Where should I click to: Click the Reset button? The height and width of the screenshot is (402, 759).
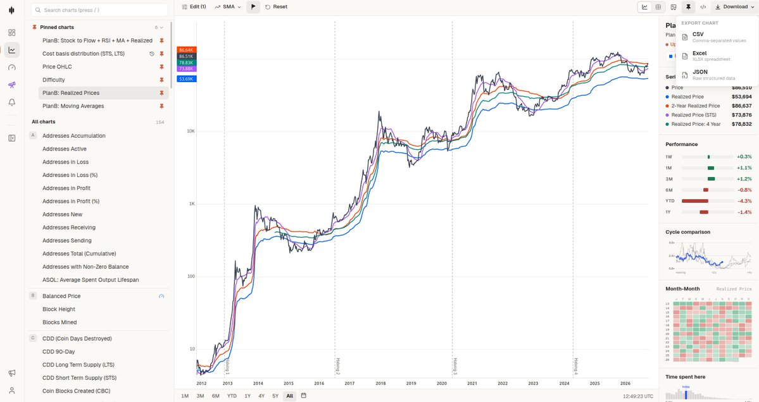[x=276, y=7]
